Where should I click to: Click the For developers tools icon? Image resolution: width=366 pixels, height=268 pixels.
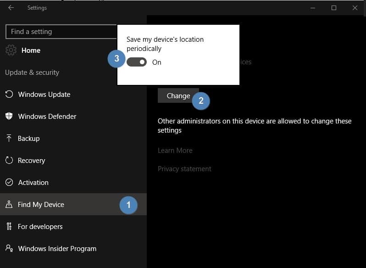[9, 226]
